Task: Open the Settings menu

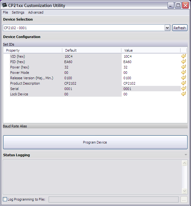Action: pyautogui.click(x=18, y=12)
